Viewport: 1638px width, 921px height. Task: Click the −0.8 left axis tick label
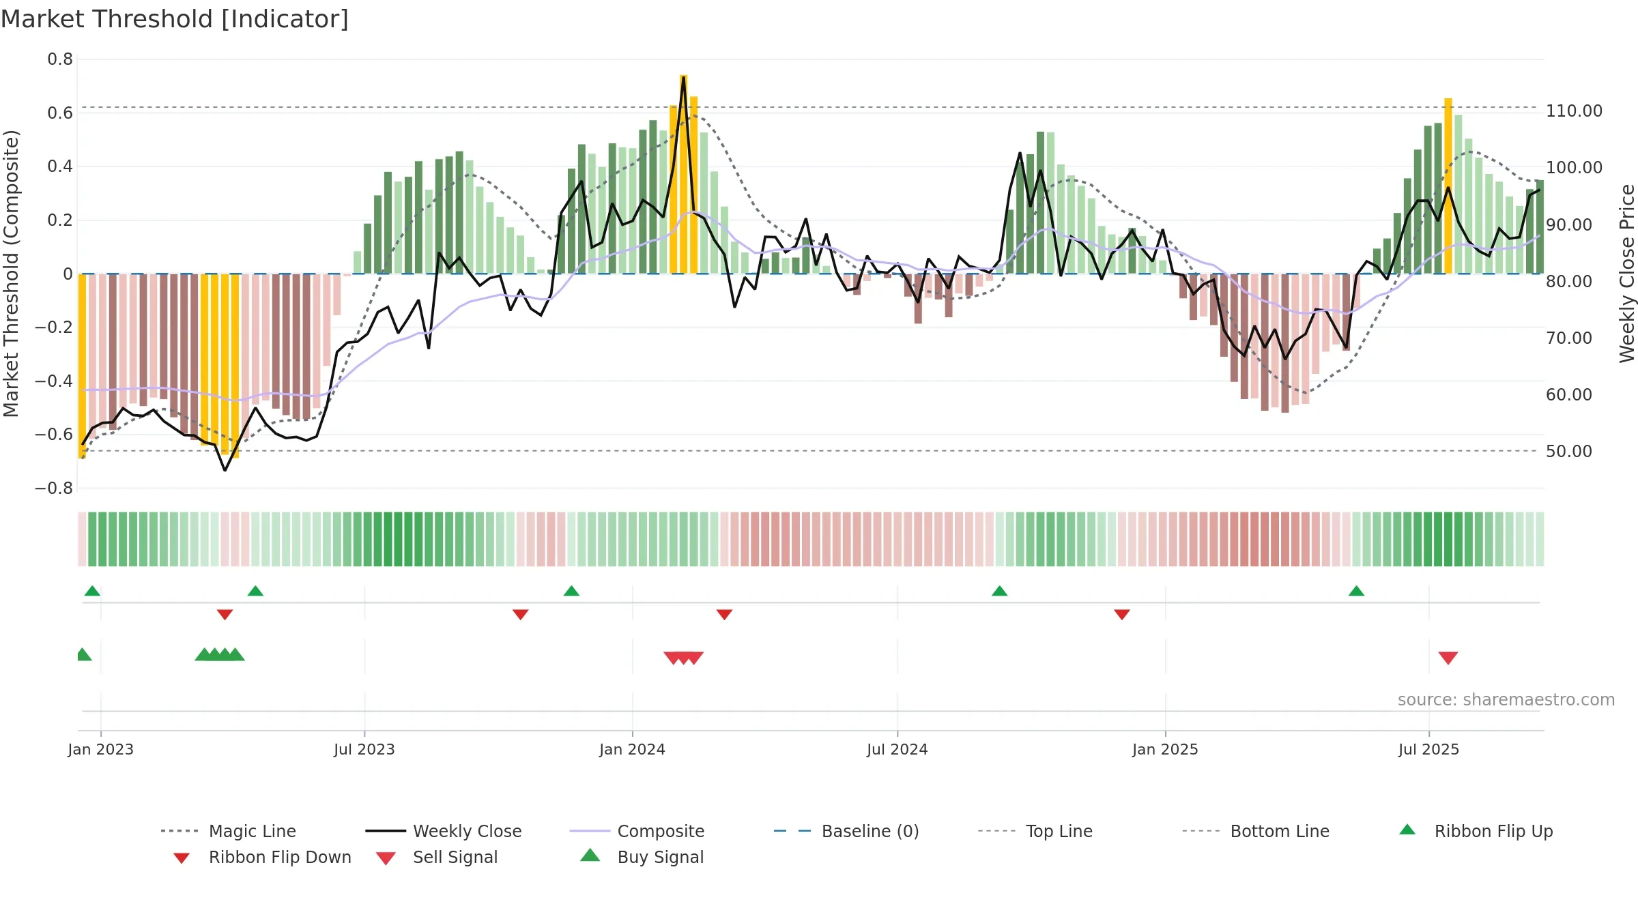click(54, 488)
